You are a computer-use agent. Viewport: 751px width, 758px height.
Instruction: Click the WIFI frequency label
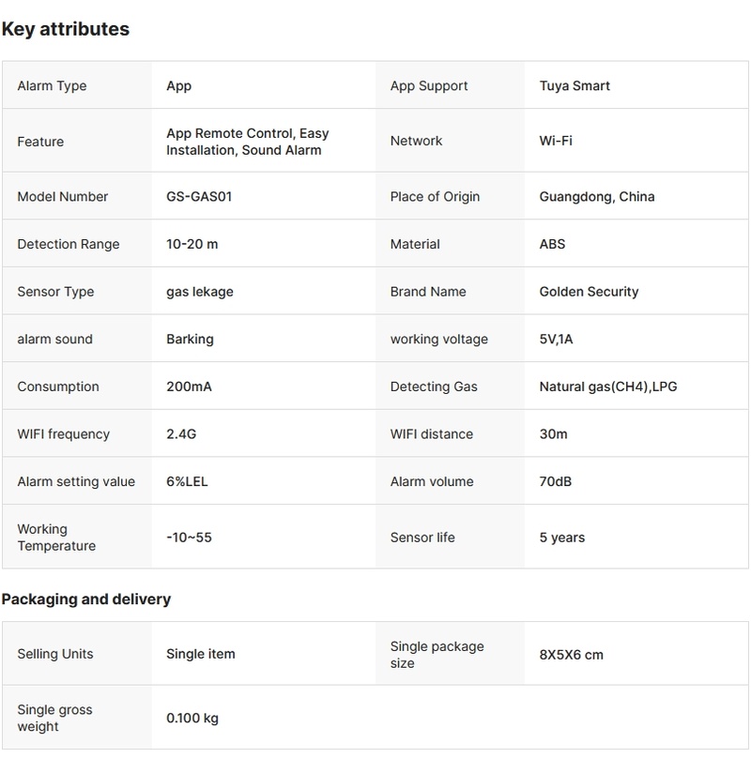63,434
